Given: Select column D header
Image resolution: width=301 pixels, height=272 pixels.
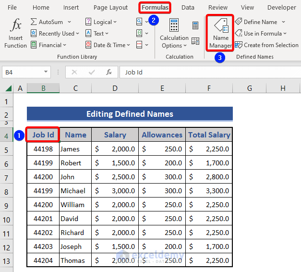Looking at the screenshot, I should pos(115,88).
